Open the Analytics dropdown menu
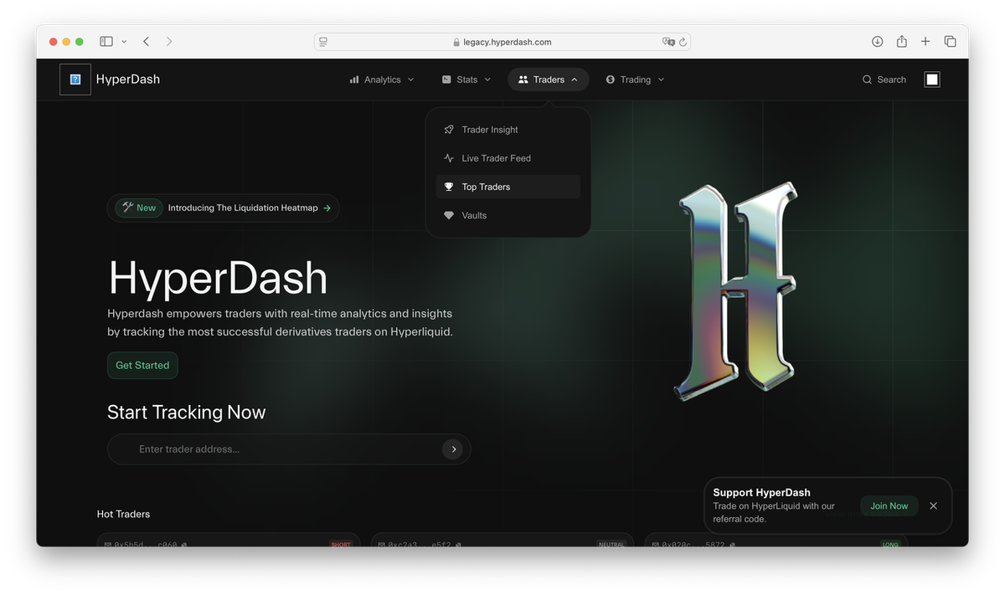 point(382,80)
